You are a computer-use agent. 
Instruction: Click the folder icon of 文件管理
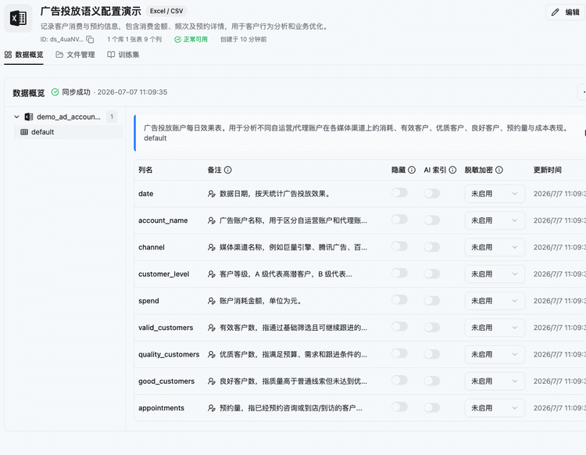(x=59, y=55)
